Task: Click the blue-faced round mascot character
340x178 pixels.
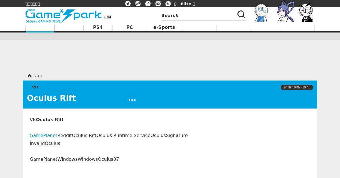Action: point(261,13)
